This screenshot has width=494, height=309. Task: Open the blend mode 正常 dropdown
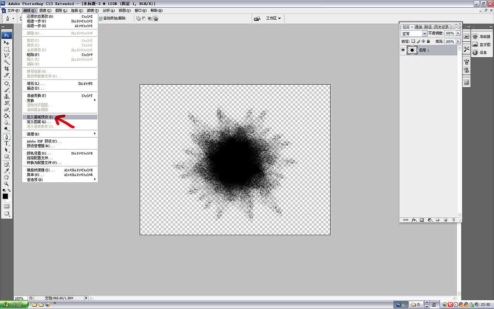point(414,34)
